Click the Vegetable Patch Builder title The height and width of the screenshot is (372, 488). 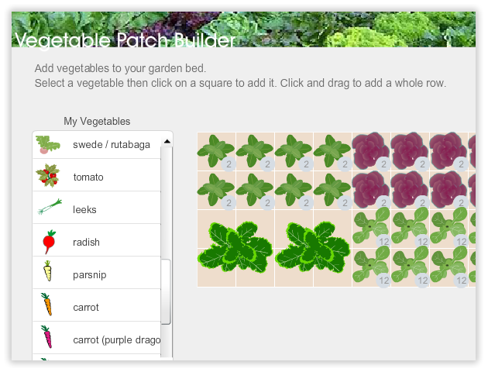125,39
